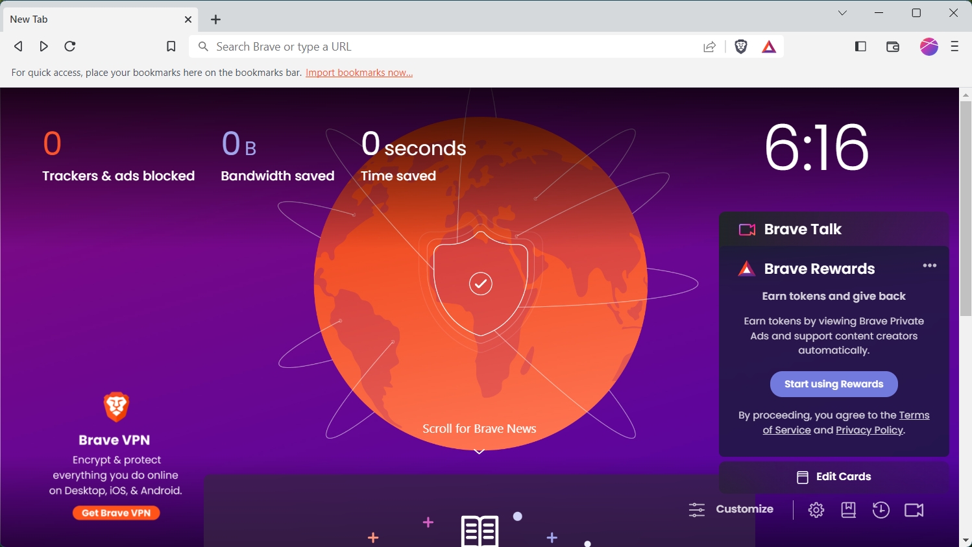Image resolution: width=972 pixels, height=547 pixels.
Task: Click the Brave VPN lion logo
Action: pos(116,407)
